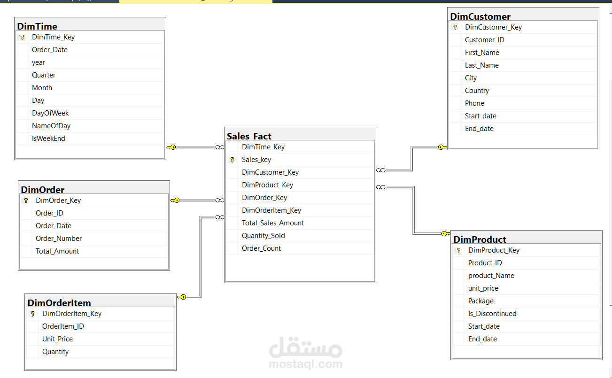
Task: Click the key icon beside DimOrder_Key in DimOrder
Action: (x=26, y=201)
